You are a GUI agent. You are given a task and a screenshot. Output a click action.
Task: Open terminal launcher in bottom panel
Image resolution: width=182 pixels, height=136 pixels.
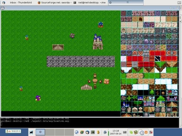[x=93, y=132]
